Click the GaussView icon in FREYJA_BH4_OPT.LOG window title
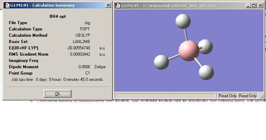The width and height of the screenshot is (266, 140). [118, 6]
